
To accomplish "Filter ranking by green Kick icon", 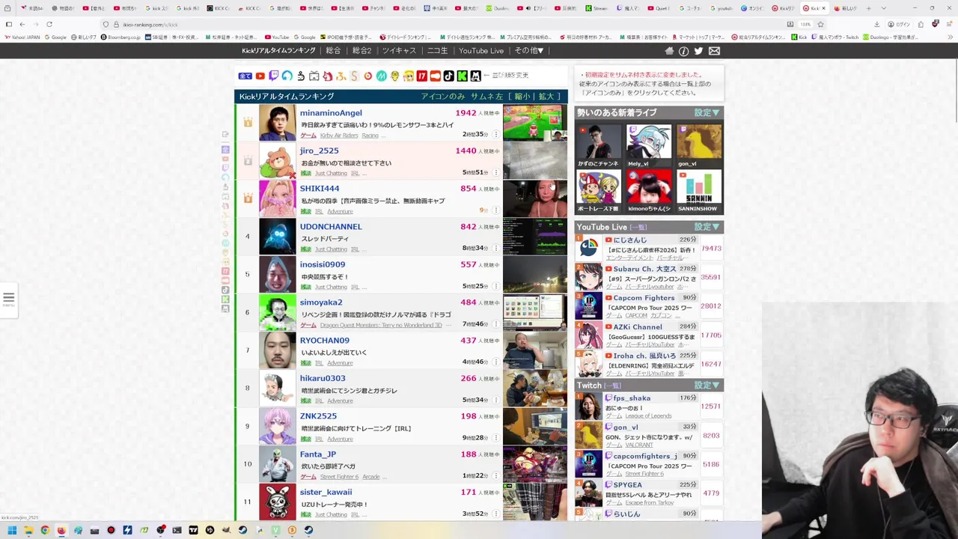I will (462, 76).
